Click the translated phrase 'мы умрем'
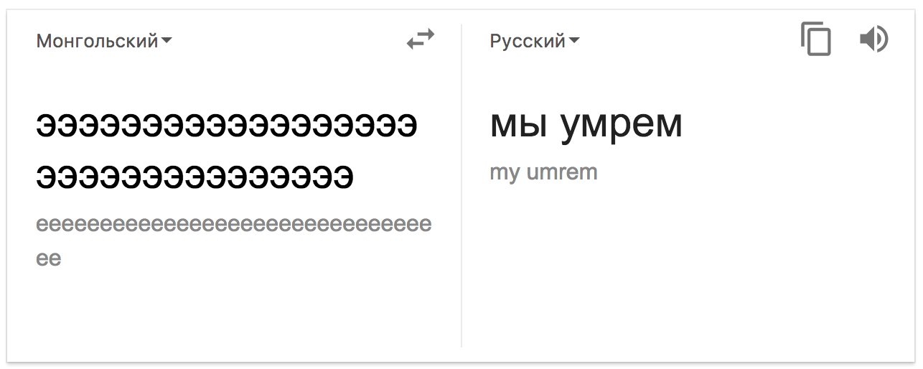The image size is (923, 369). pyautogui.click(x=586, y=125)
